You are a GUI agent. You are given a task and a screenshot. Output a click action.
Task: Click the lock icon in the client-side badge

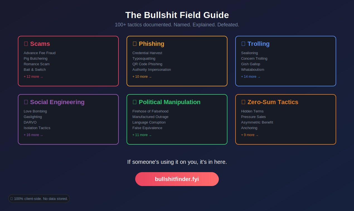(11, 199)
